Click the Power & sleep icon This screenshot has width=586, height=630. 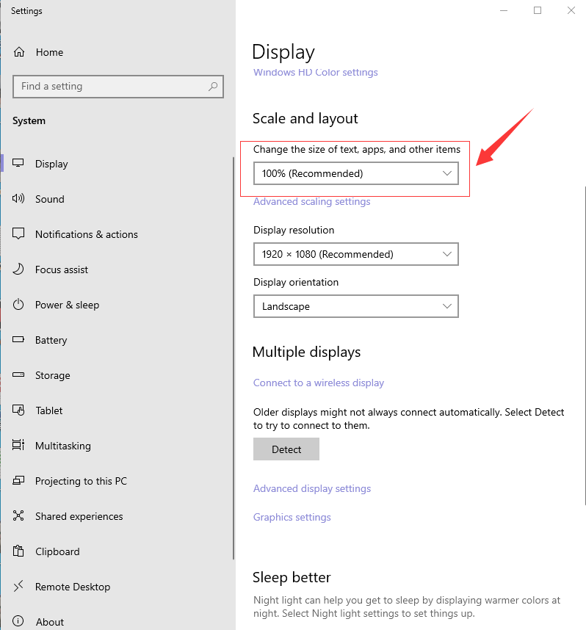tap(18, 305)
